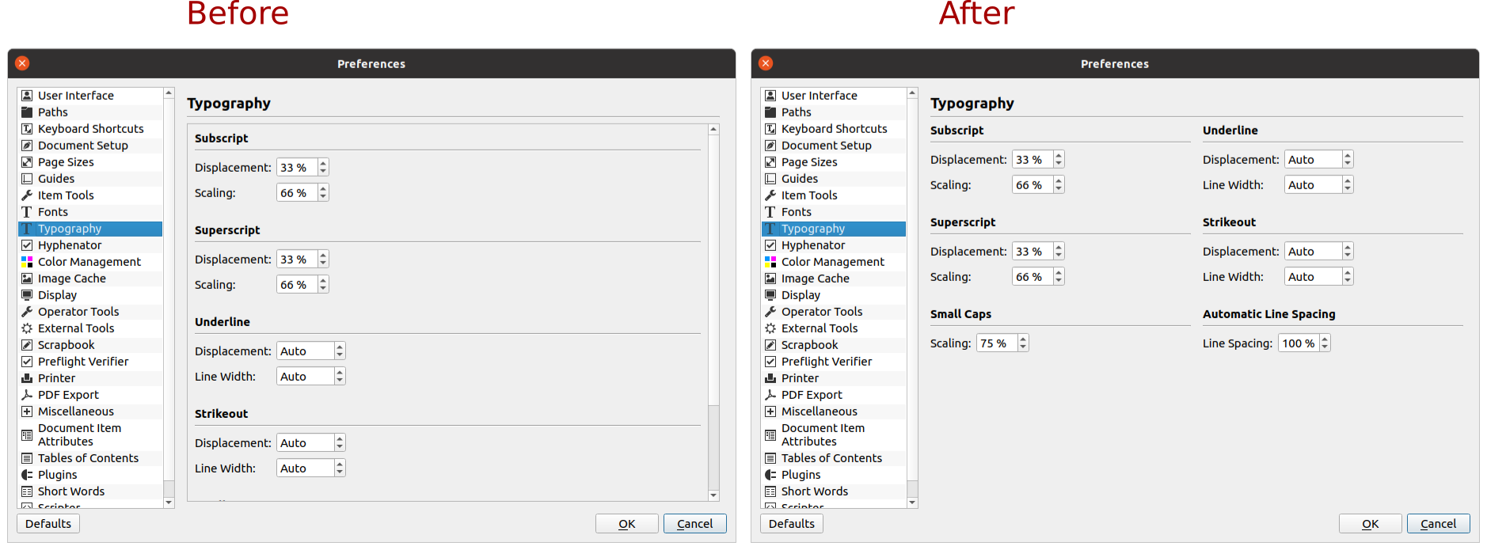Click PDF Export icon in After dialog sidebar
Viewport: 1487px width, 550px height.
click(x=770, y=395)
